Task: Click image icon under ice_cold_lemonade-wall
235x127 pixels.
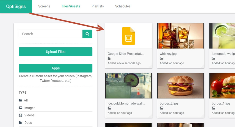Action: click(x=109, y=108)
